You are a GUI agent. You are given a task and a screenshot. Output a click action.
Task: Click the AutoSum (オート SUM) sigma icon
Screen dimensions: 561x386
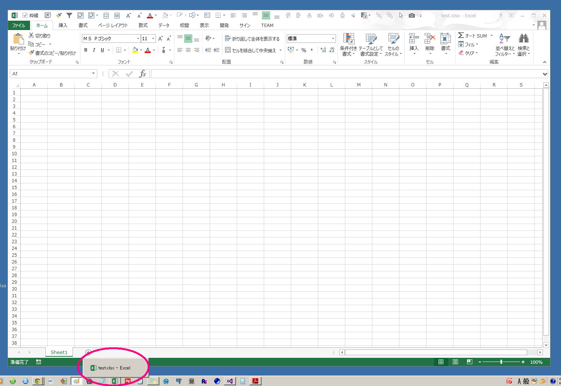pyautogui.click(x=461, y=35)
